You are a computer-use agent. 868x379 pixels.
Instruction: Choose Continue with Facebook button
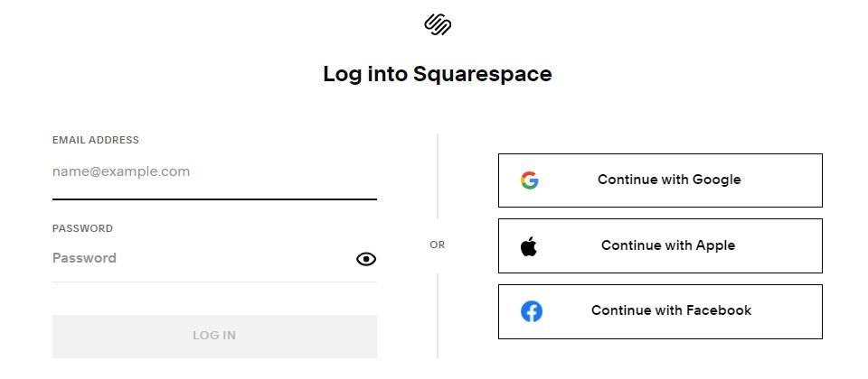pyautogui.click(x=660, y=311)
